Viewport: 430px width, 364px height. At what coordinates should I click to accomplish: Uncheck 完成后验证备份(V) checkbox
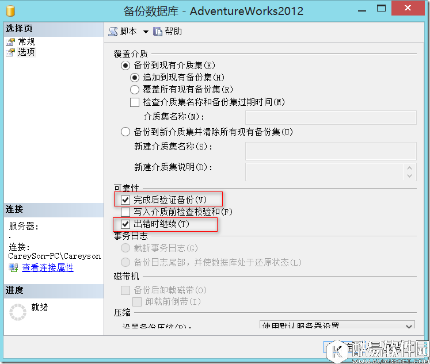pos(125,200)
